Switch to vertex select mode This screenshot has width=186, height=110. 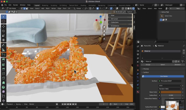coord(22,8)
